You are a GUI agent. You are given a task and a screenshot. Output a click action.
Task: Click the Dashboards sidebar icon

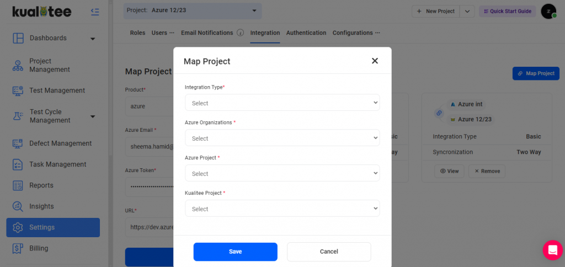pos(18,38)
